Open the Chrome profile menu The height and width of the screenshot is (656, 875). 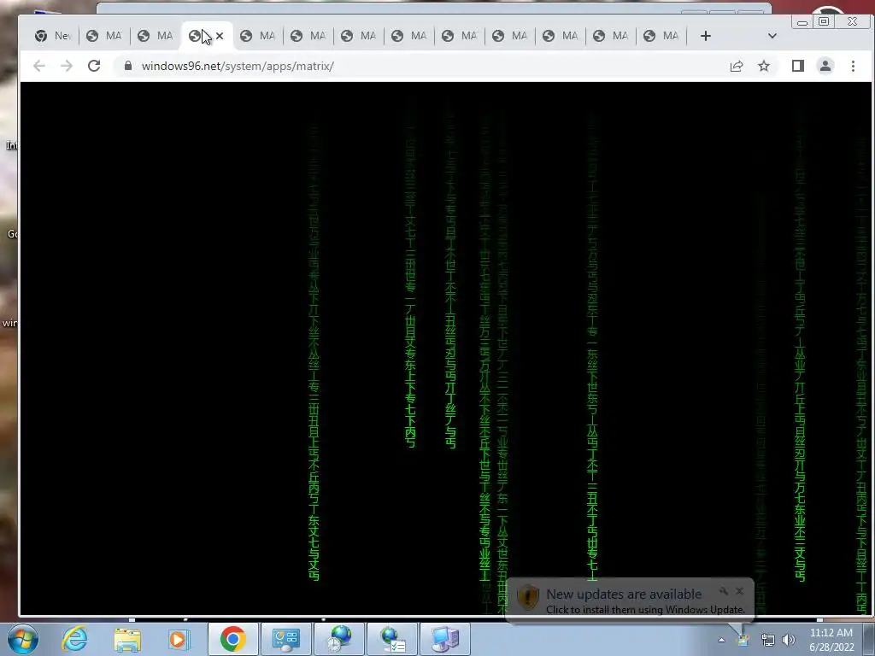(825, 66)
